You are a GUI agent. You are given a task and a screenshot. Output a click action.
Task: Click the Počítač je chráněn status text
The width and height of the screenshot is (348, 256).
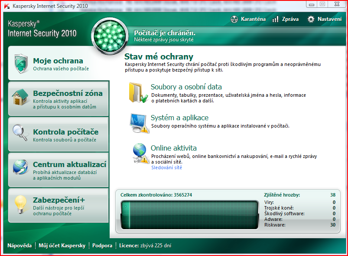click(164, 33)
